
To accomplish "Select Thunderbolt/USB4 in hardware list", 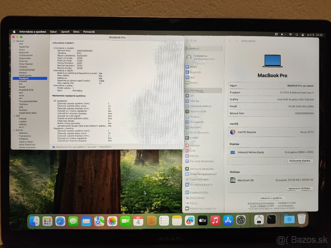I will click(28, 101).
